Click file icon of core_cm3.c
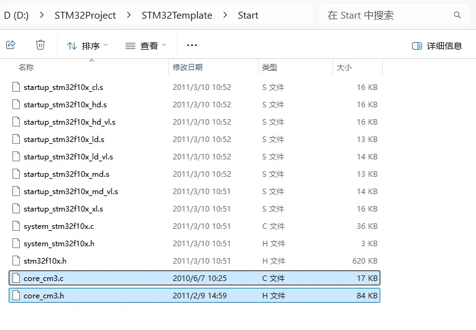 pyautogui.click(x=16, y=278)
